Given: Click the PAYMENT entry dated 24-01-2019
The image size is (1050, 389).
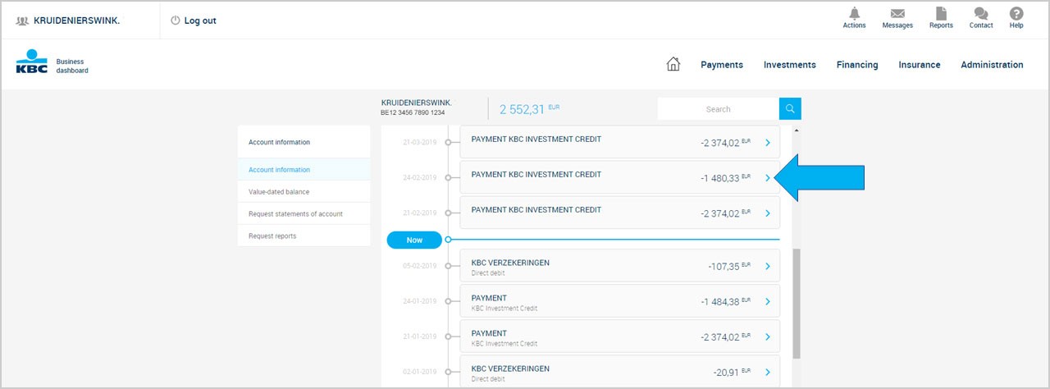Looking at the screenshot, I should pyautogui.click(x=619, y=302).
